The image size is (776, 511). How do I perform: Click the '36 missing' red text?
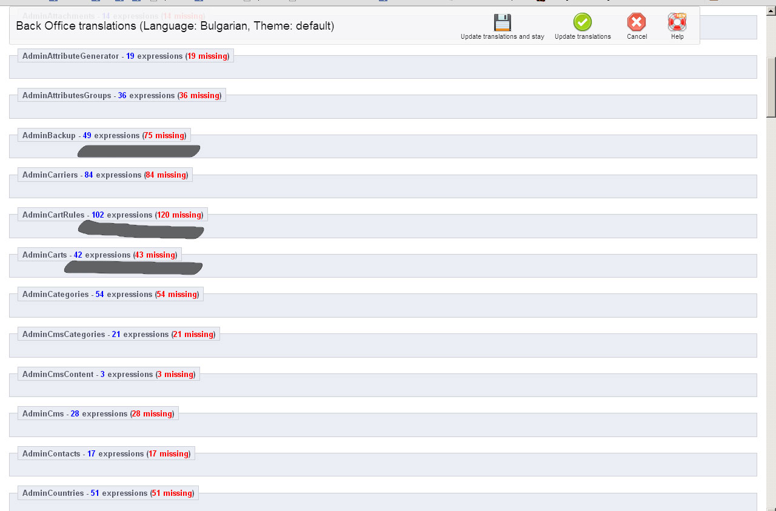click(199, 95)
